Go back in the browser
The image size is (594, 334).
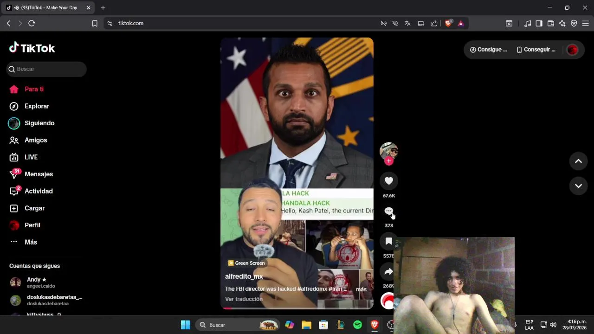point(8,23)
